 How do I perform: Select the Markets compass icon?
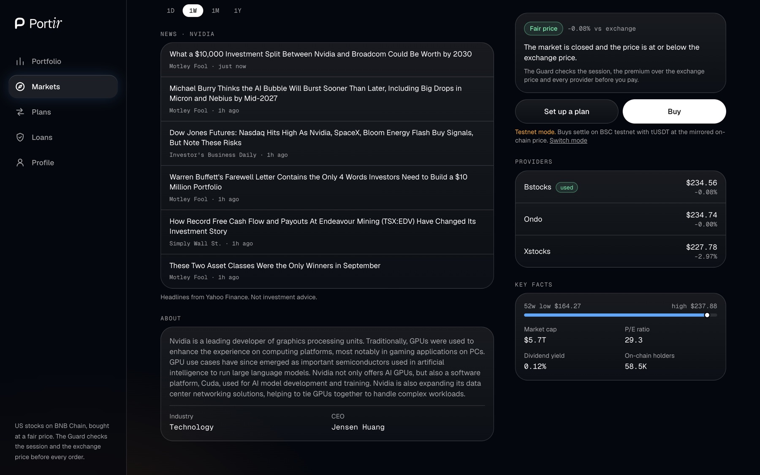[20, 87]
